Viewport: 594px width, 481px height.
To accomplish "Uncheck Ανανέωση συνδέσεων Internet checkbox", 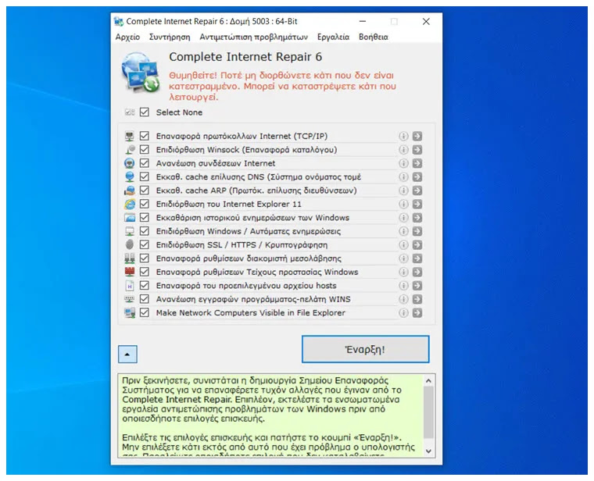I will point(145,163).
